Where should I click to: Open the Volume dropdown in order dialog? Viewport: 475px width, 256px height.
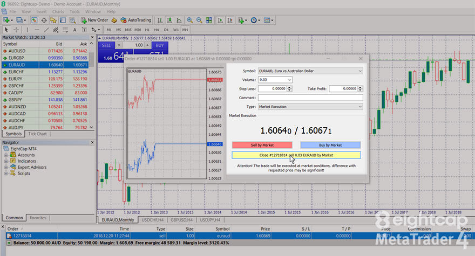click(289, 80)
